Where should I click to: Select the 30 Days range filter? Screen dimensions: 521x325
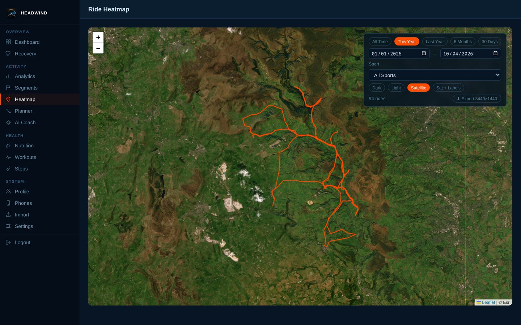tap(490, 42)
